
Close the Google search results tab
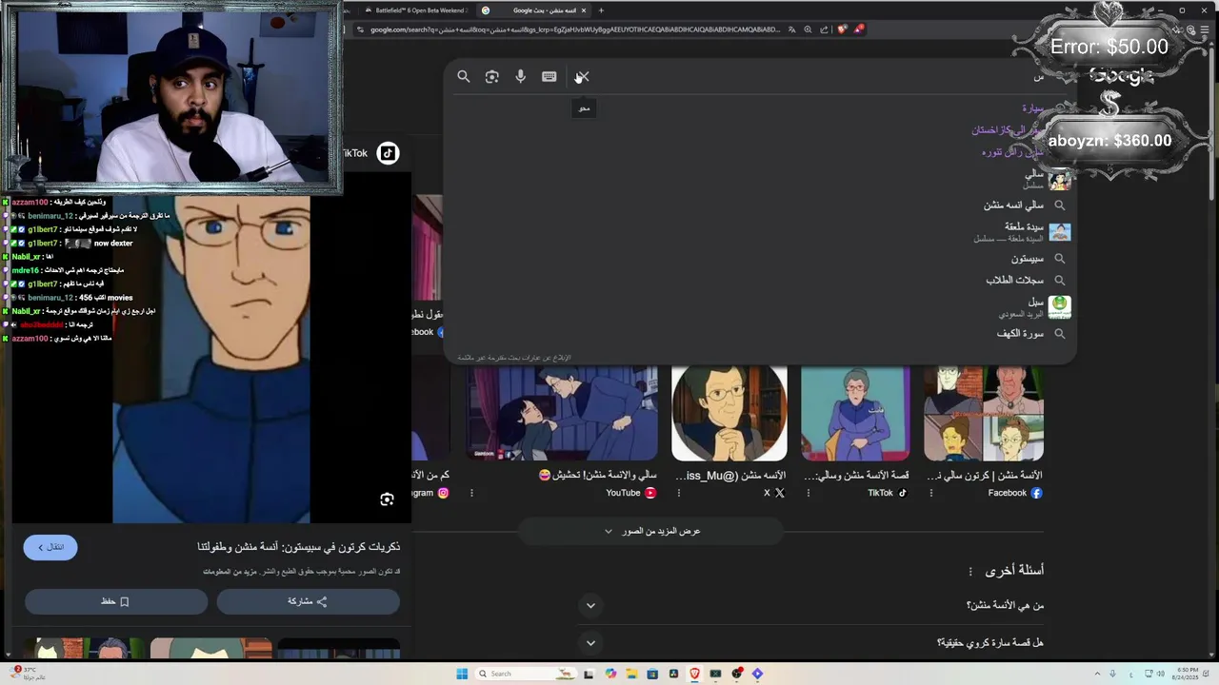coord(584,10)
